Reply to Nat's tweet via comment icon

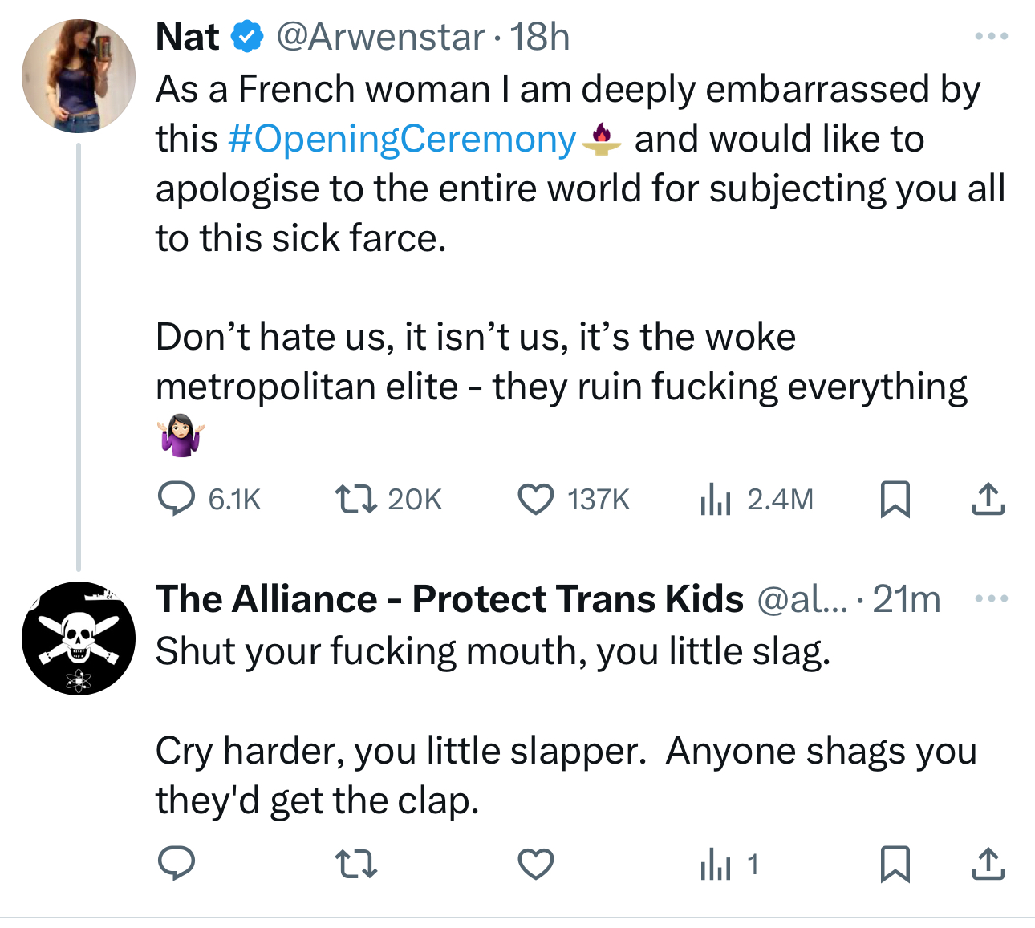coord(176,499)
